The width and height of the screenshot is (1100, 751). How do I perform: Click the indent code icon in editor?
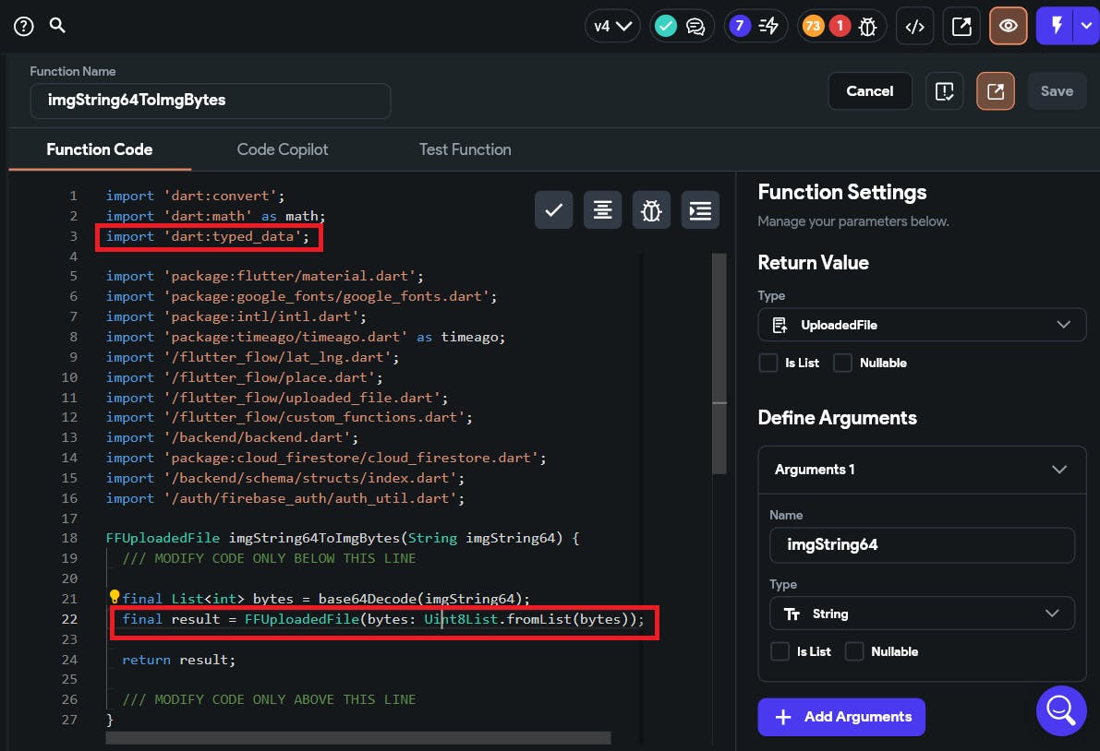pyautogui.click(x=700, y=210)
